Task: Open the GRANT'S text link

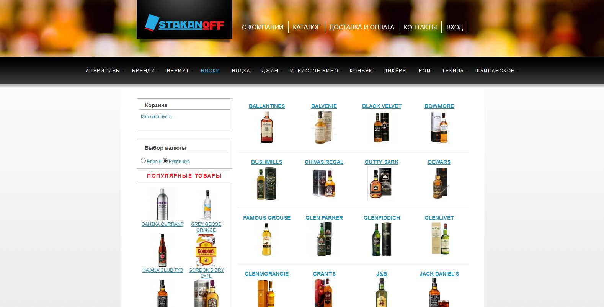Action: pos(324,274)
